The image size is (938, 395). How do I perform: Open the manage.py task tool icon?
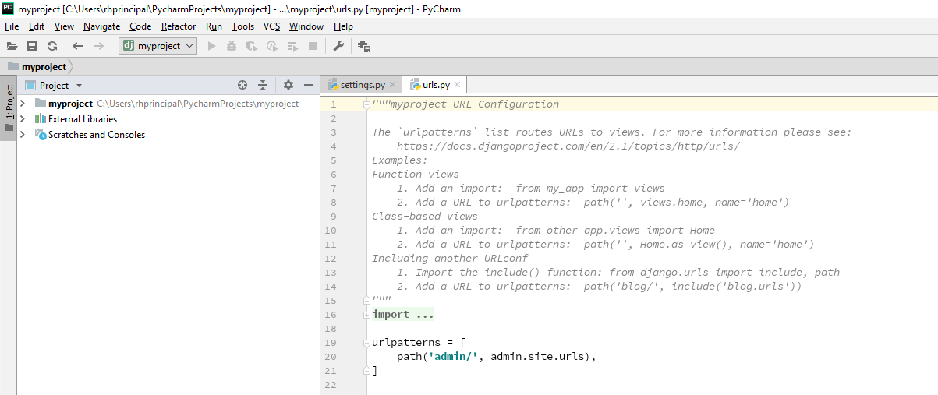(x=364, y=47)
